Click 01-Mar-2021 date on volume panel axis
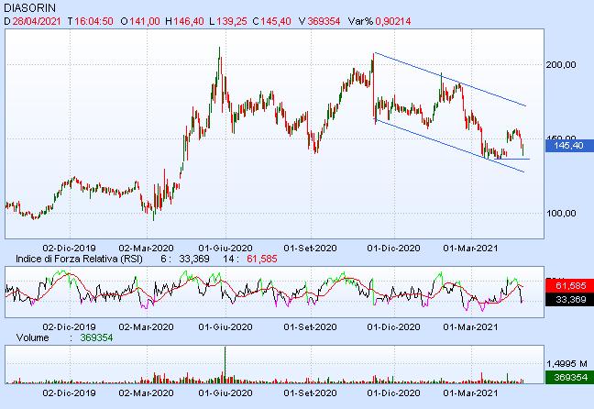The width and height of the screenshot is (594, 409). pos(470,392)
